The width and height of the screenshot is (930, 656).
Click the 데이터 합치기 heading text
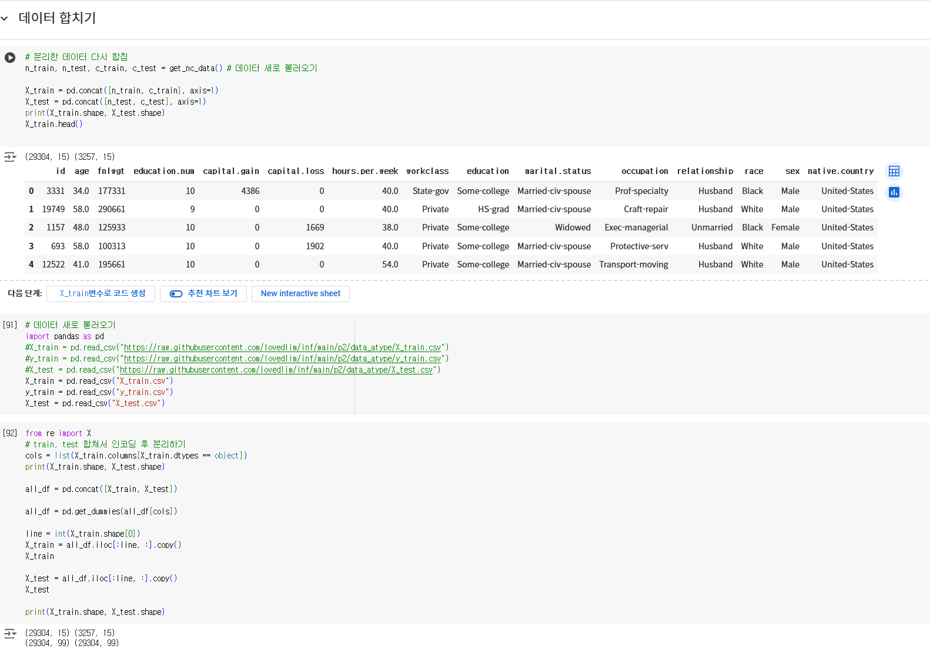pos(57,18)
